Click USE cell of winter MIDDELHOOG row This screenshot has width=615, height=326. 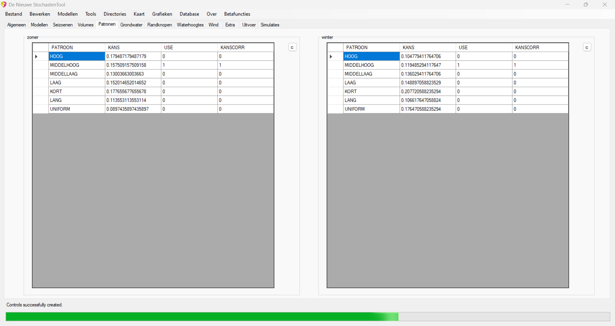click(x=484, y=65)
